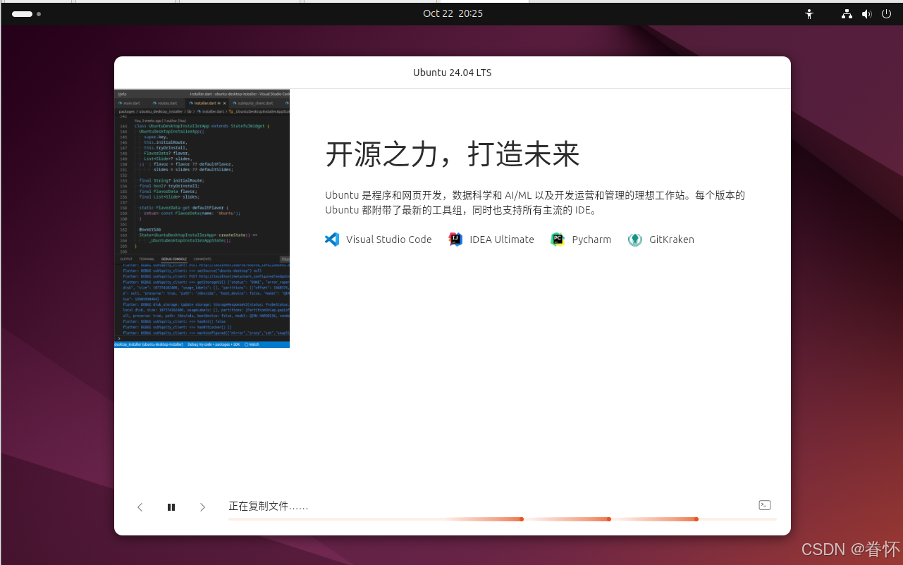
Task: Click the '正在复制文件……' status text
Action: [269, 507]
